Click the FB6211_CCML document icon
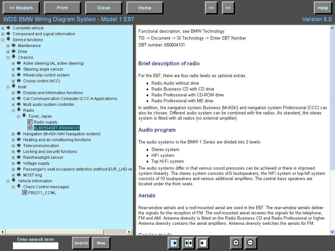Screen dimensions: 335x251 tap(25, 192)
